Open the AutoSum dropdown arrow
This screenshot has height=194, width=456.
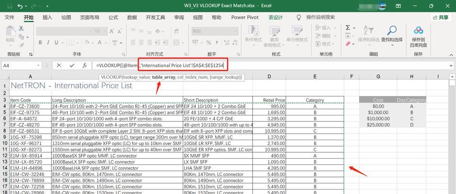coord(354,28)
